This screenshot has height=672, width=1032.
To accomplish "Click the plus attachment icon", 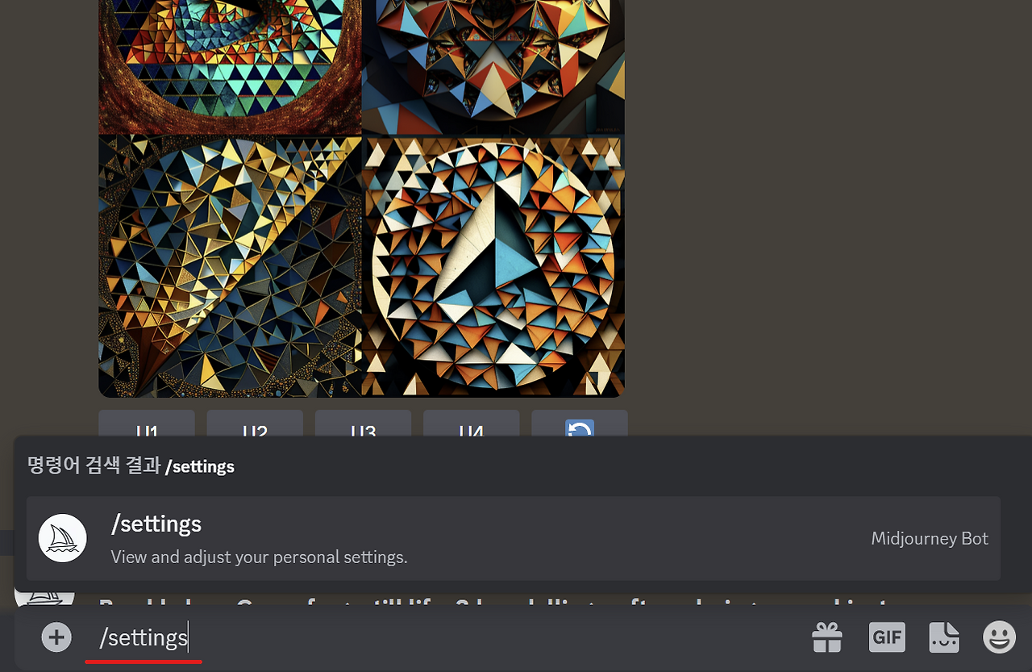I will pos(56,637).
